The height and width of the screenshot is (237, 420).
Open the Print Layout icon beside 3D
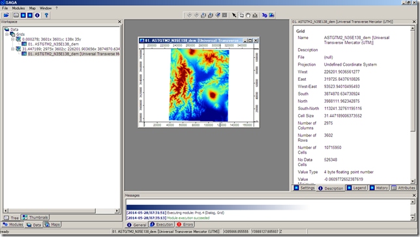271,15
